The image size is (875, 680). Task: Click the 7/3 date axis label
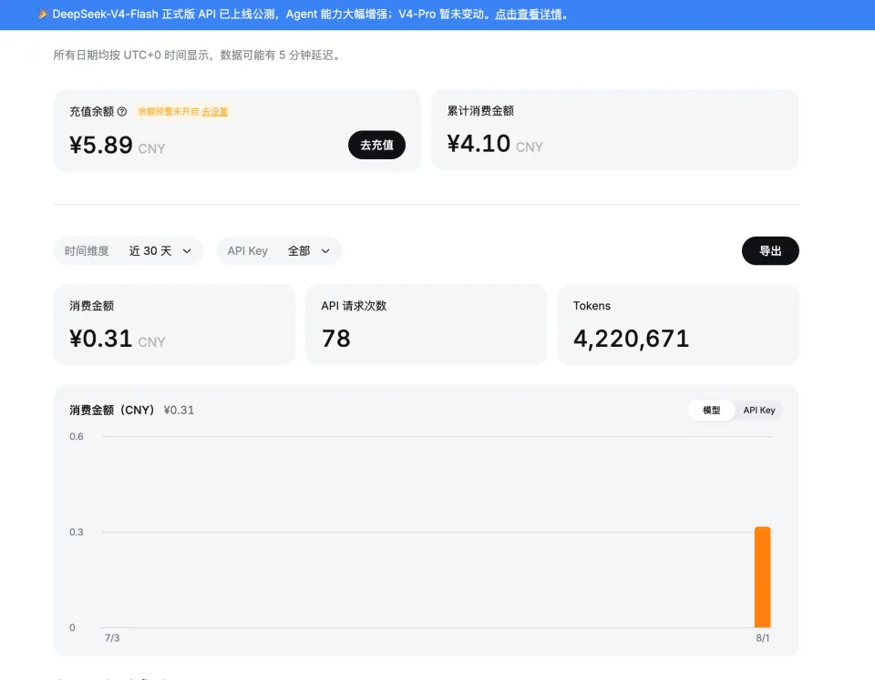pyautogui.click(x=112, y=637)
